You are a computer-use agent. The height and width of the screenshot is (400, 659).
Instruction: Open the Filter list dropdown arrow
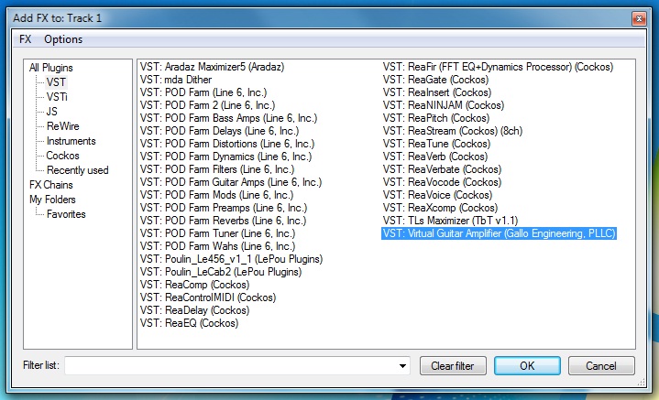[x=402, y=366]
